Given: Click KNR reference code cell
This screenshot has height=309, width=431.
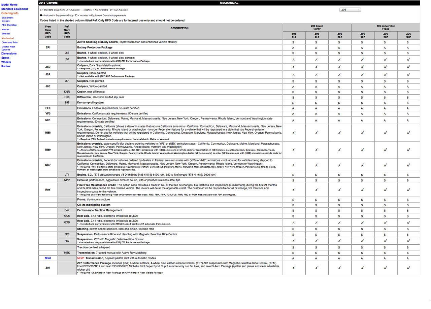Looking at the screenshot, I should pyautogui.click(x=67, y=92).
